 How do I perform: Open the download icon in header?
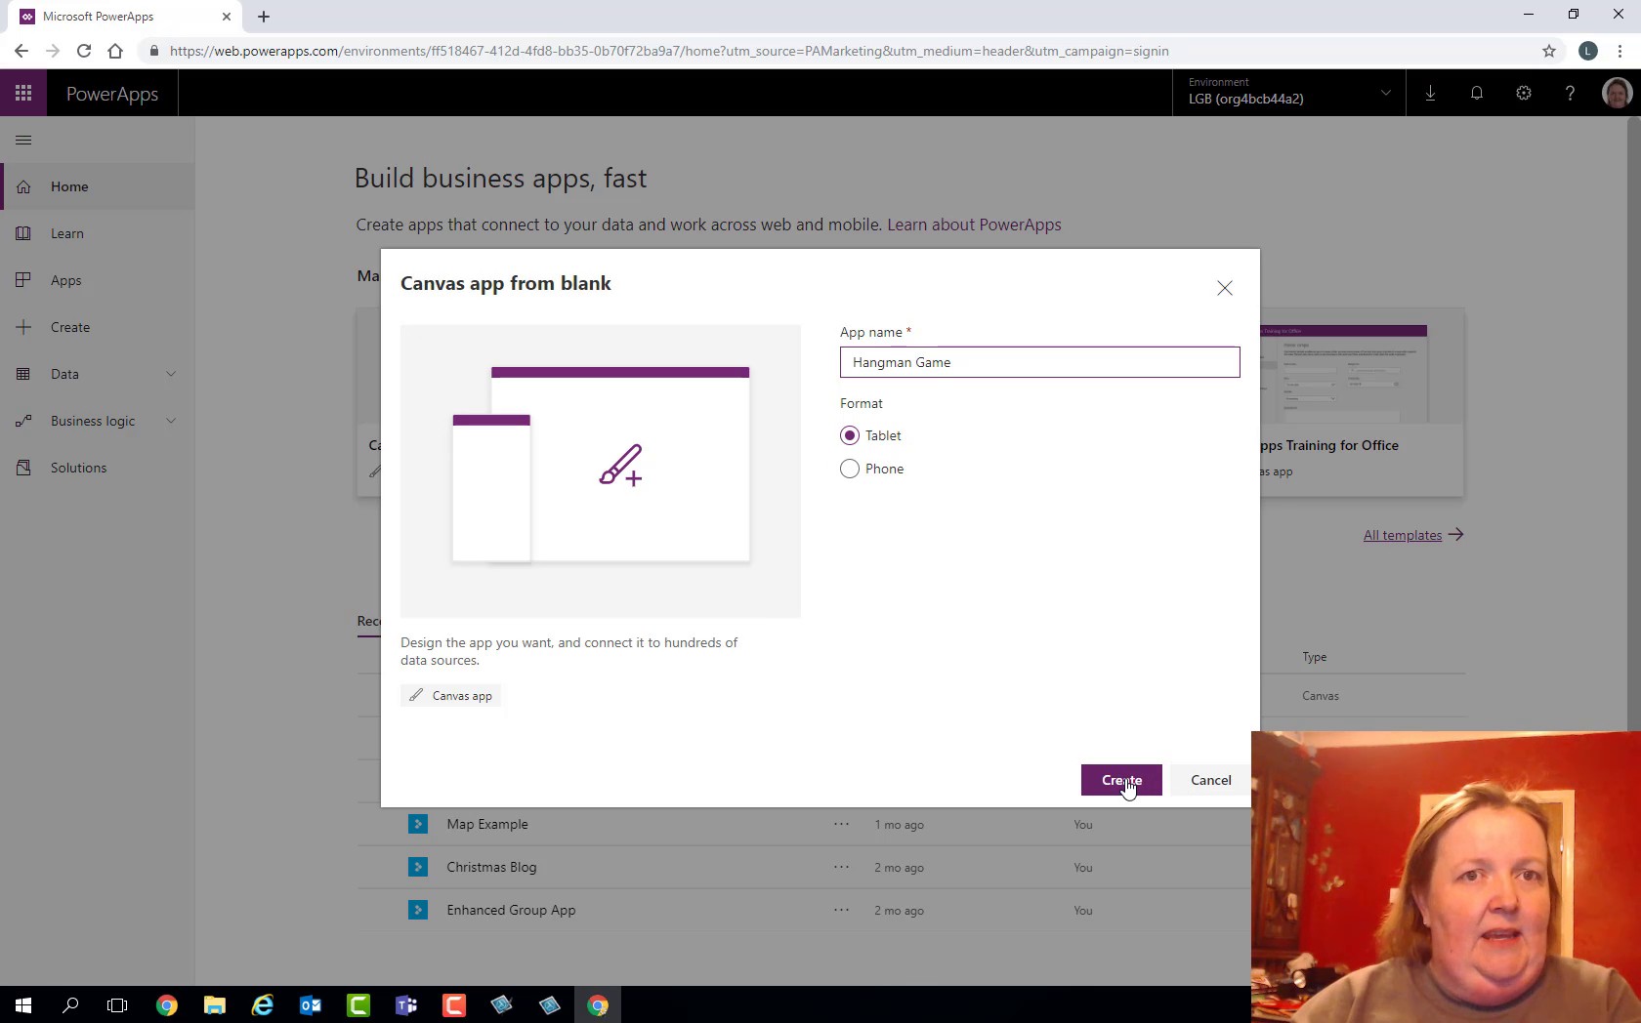[1430, 94]
